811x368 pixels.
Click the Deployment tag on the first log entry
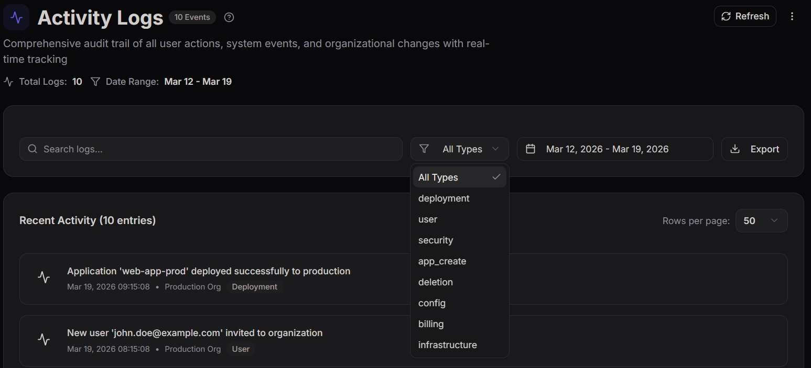pyautogui.click(x=254, y=286)
